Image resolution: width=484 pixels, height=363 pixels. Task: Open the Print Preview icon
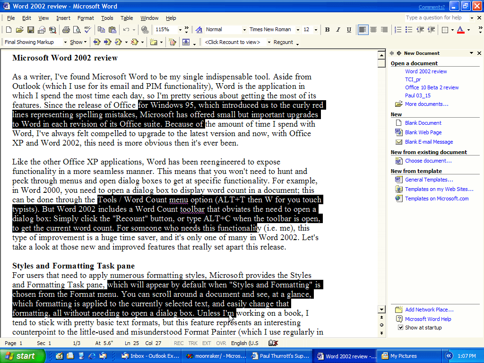click(x=76, y=30)
